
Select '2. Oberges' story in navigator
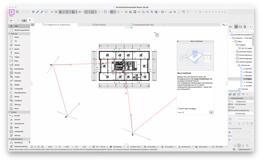(246, 72)
